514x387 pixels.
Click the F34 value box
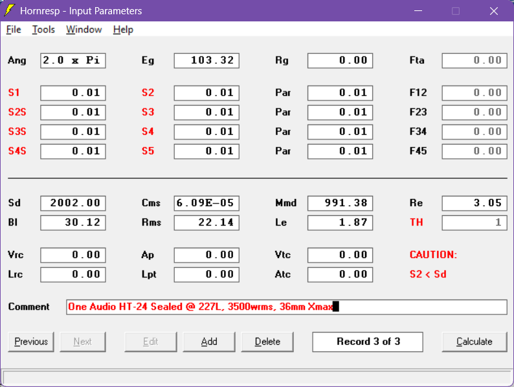[475, 132]
